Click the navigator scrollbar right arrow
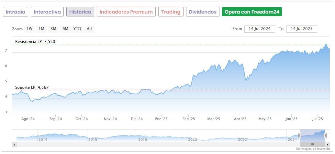335x154 pixels. coord(328,144)
